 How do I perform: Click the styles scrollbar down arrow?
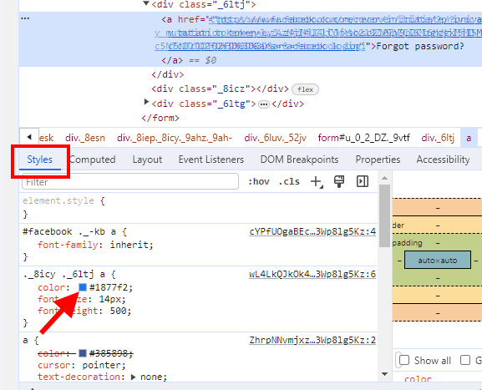point(384,374)
